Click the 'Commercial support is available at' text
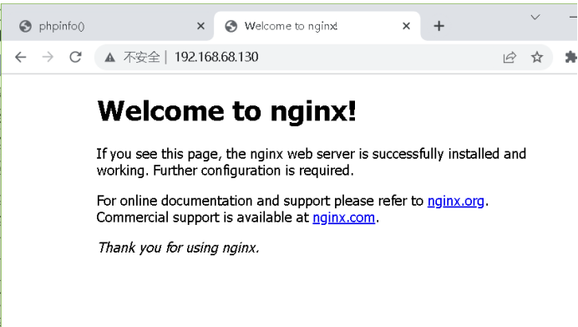Screen dimensions: 578x327 click(202, 217)
